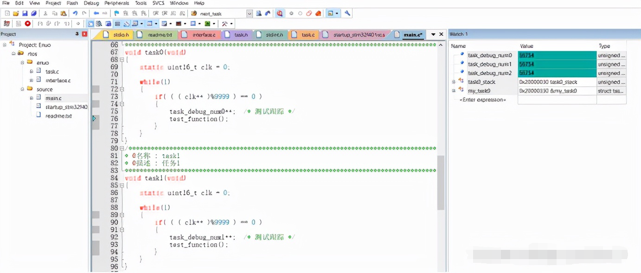Screen dimensions: 641x273
Task: Click the Start/Stop Debug Session magnifier icon
Action: pos(279,13)
